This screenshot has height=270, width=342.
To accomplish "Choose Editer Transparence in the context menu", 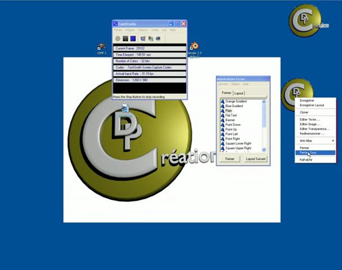I will click(315, 129).
